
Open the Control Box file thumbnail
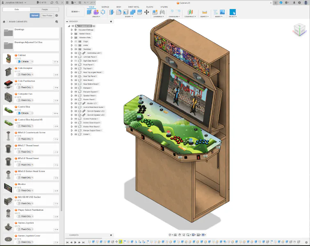point(8,110)
